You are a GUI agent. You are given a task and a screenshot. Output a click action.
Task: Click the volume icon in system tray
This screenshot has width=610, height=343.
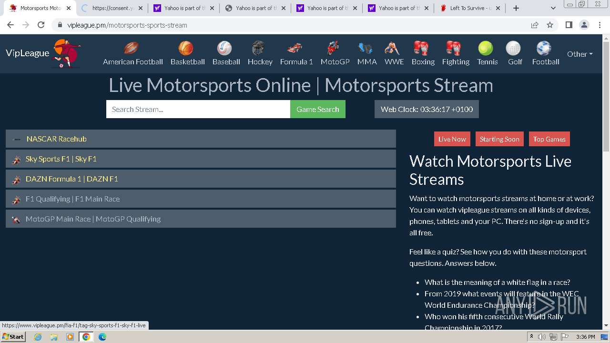click(x=542, y=337)
